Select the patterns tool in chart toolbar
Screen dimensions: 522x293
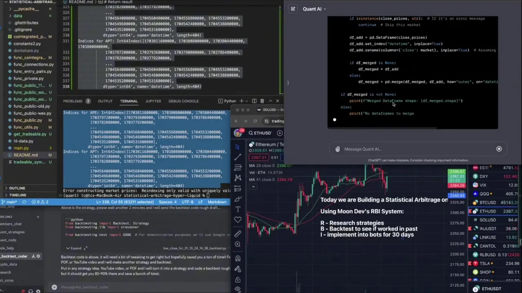point(238,178)
